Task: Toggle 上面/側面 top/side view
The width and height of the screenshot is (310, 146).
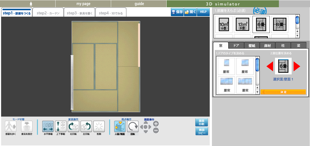Action: point(120,127)
